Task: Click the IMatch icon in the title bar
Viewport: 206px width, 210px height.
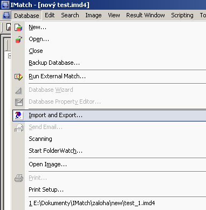Action: tap(5, 4)
